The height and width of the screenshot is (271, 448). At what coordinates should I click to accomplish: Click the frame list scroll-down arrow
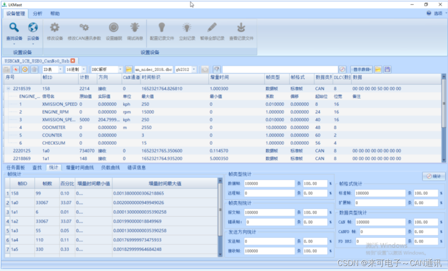coord(443,160)
